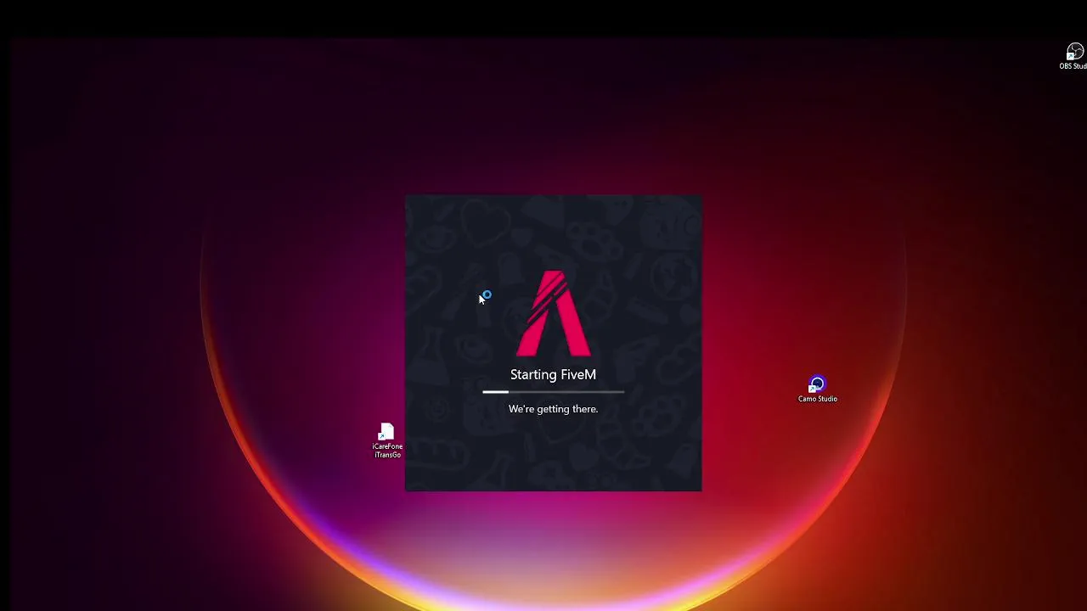This screenshot has height=611, width=1087.
Task: Open the OBS Studio desktop shortcut
Action: tap(1074, 57)
